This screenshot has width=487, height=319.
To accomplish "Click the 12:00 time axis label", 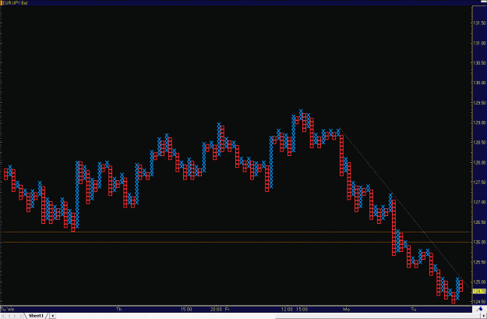I will coord(287,310).
